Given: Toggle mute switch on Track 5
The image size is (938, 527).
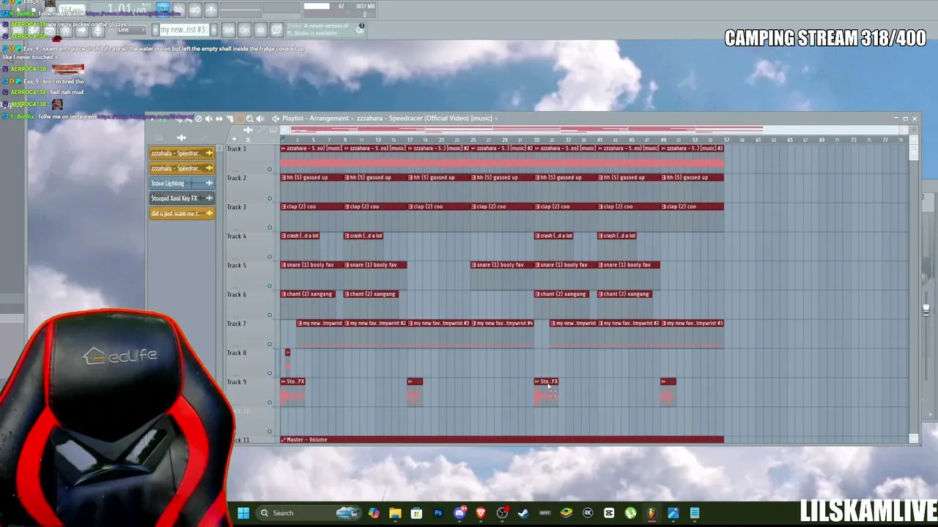Looking at the screenshot, I should pyautogui.click(x=270, y=286).
